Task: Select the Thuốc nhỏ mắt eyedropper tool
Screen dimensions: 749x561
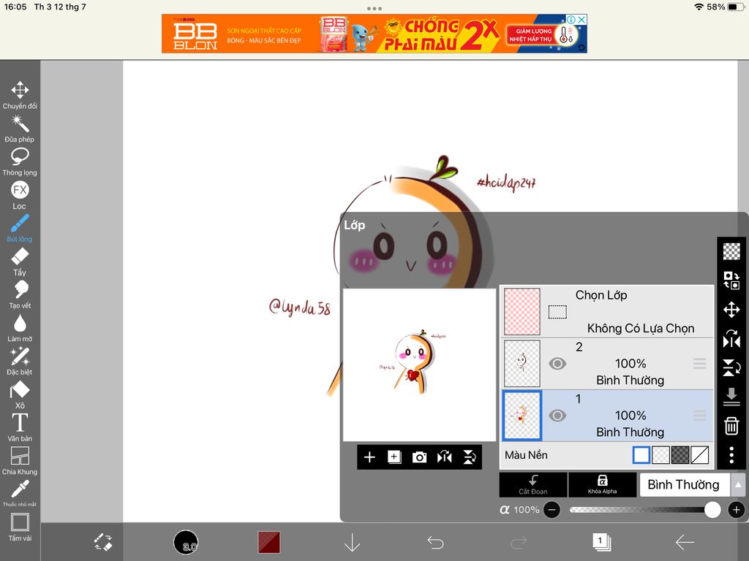Action: [20, 494]
